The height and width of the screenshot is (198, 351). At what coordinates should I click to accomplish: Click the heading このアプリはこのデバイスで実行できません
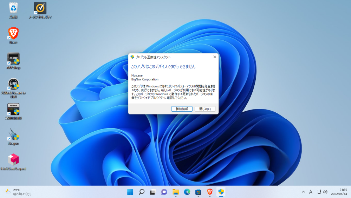(x=163, y=66)
